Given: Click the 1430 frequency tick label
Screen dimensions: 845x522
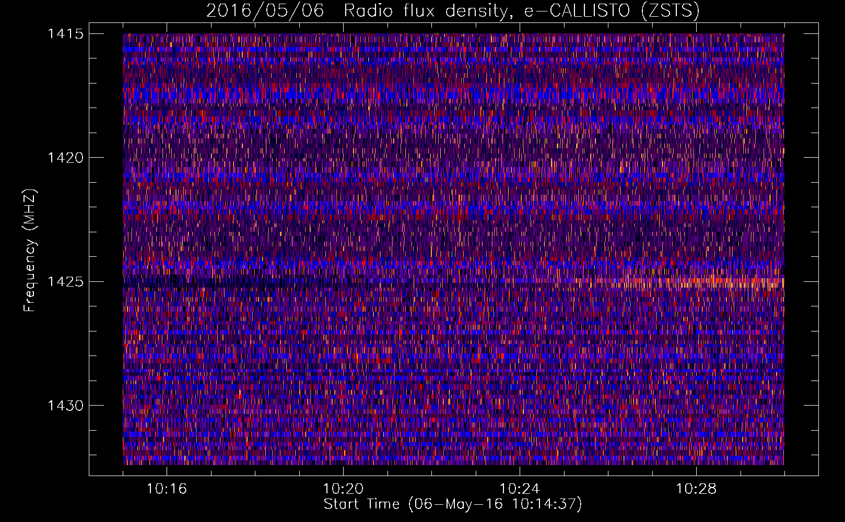Looking at the screenshot, I should pos(65,406).
